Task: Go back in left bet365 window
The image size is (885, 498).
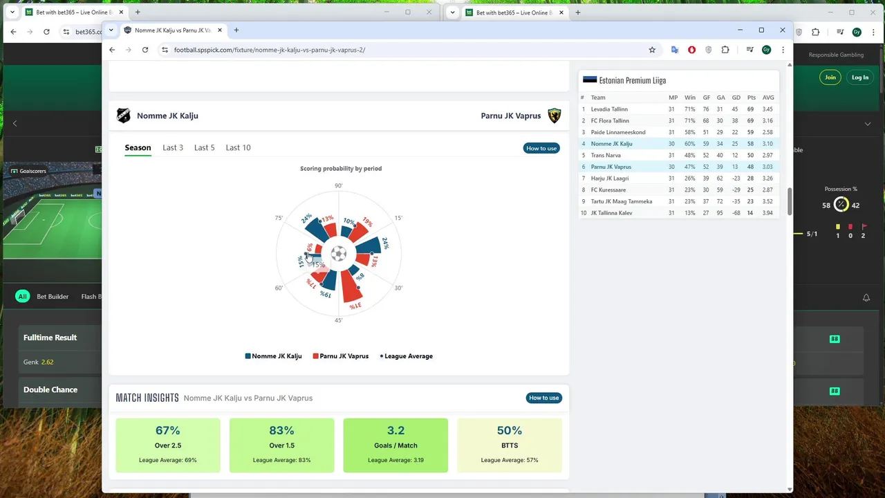Action: pos(13,32)
